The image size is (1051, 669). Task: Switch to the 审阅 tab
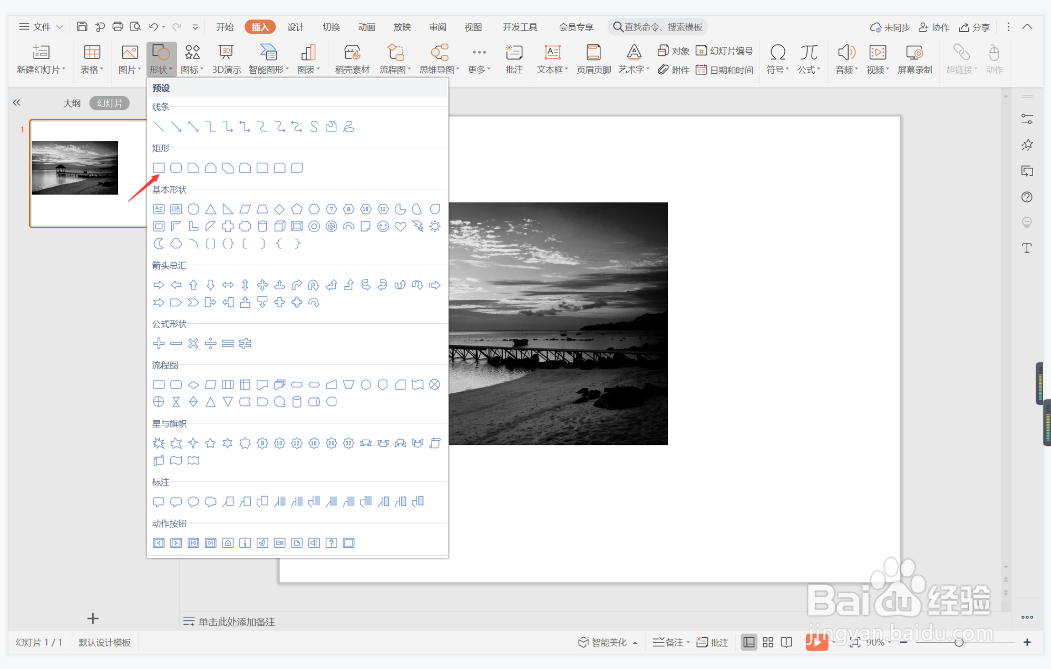point(438,27)
